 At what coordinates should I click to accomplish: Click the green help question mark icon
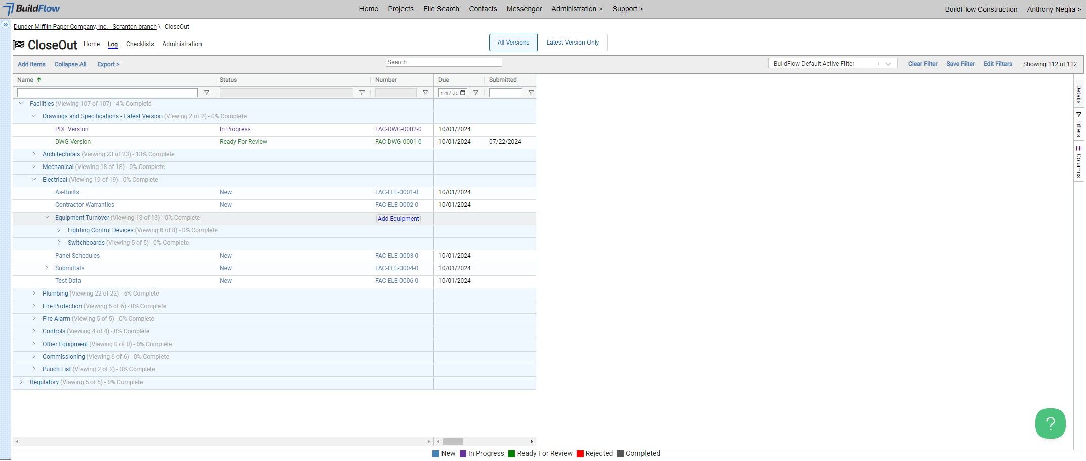coord(1050,424)
